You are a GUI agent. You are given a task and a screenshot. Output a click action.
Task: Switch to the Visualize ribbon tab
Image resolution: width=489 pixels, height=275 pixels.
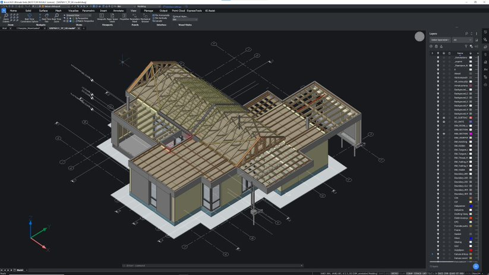73,11
